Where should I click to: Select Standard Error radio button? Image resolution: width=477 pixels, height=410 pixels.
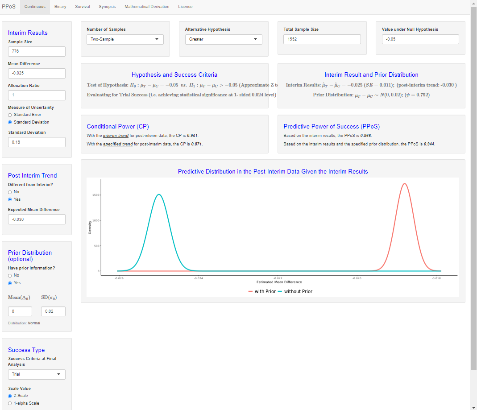tap(10, 115)
